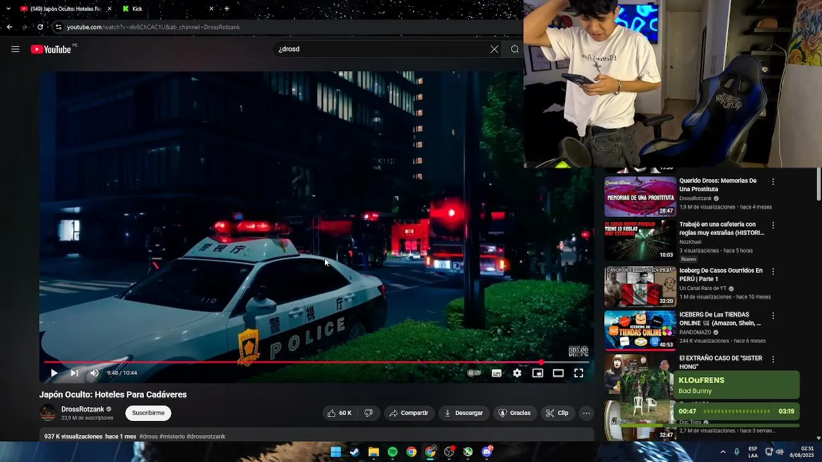The height and width of the screenshot is (462, 822).
Task: Open the ICEBERG De Las TIENDAS ONLINE title
Action: click(x=720, y=319)
